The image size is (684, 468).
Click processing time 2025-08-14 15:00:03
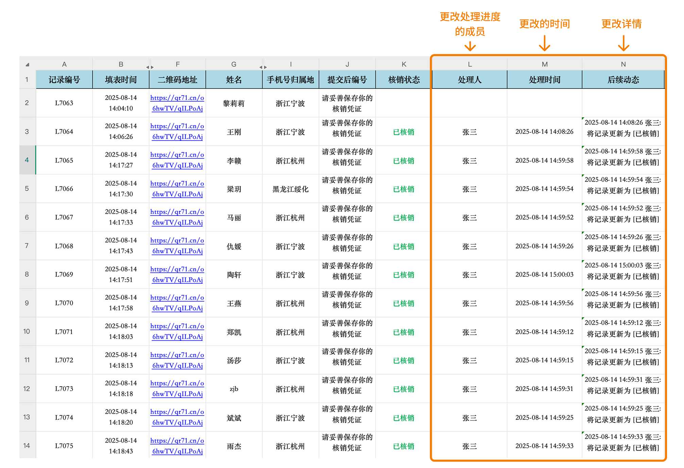544,274
